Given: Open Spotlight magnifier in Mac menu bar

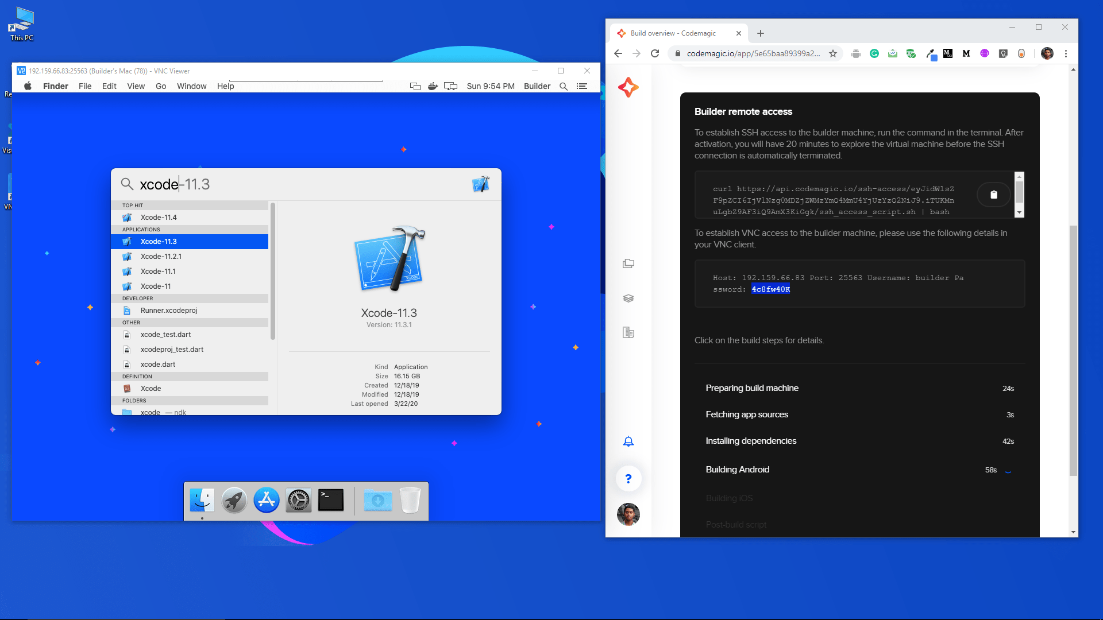Looking at the screenshot, I should [x=564, y=86].
